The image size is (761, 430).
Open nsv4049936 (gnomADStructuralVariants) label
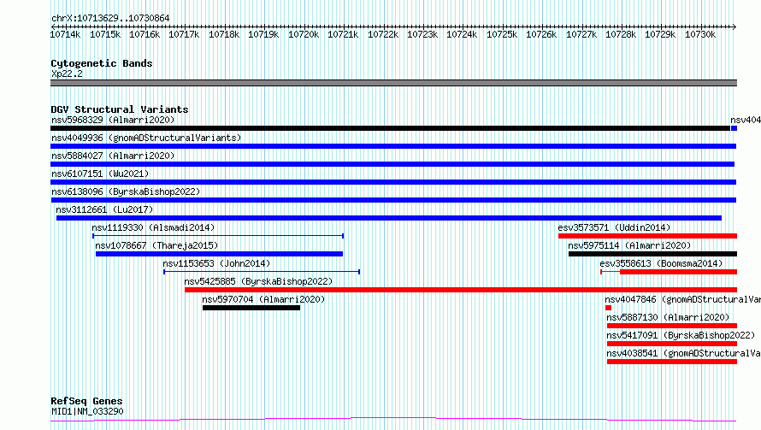(146, 138)
